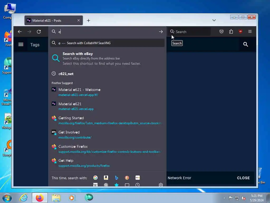This screenshot has width=270, height=203.
Task: Open the Action Center flag tray icon
Action: 230,198
